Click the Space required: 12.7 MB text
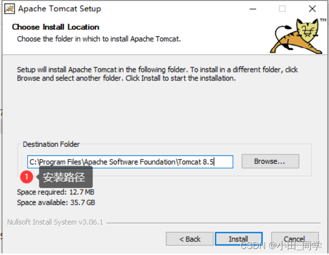 (56, 192)
